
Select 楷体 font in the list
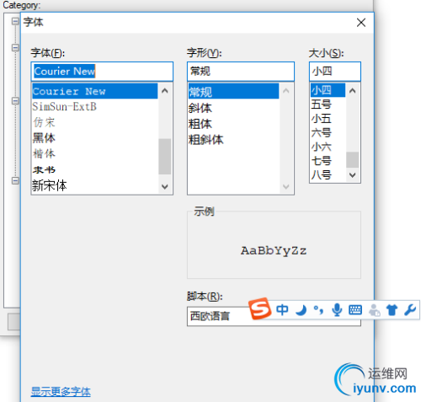[95, 154]
